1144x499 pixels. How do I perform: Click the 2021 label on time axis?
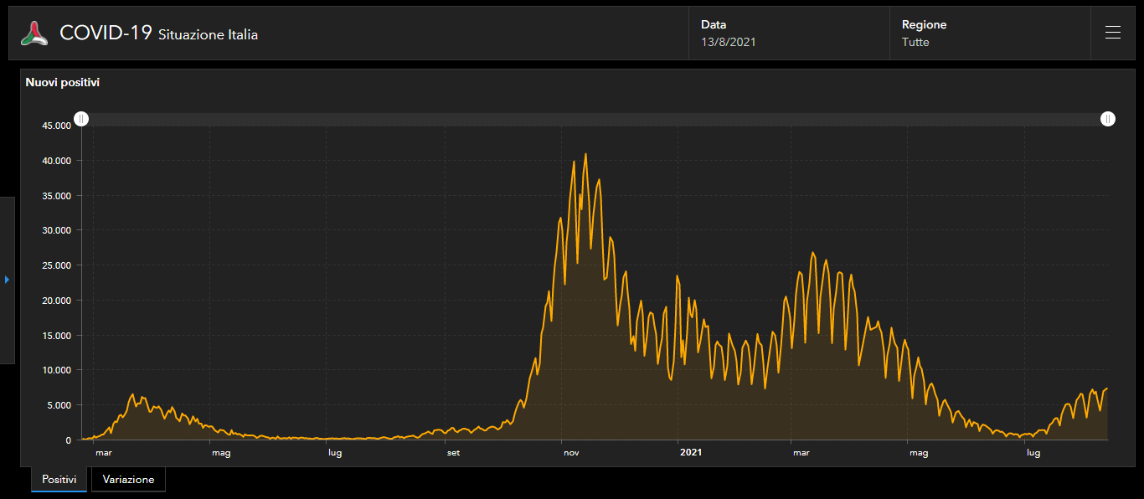(691, 453)
